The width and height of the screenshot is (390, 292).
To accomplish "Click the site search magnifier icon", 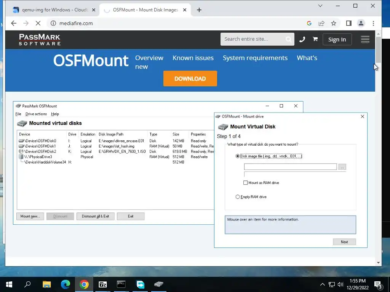I will tap(289, 39).
